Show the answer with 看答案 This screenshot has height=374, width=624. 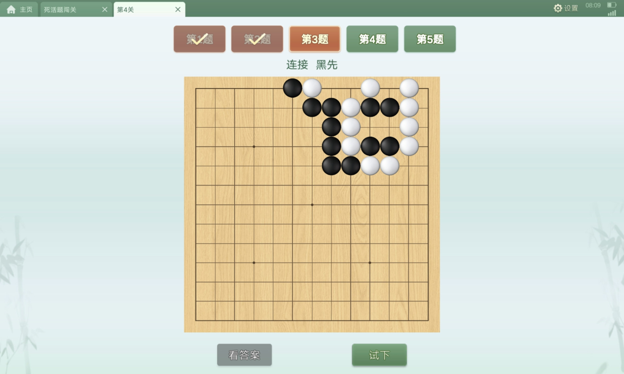(244, 355)
